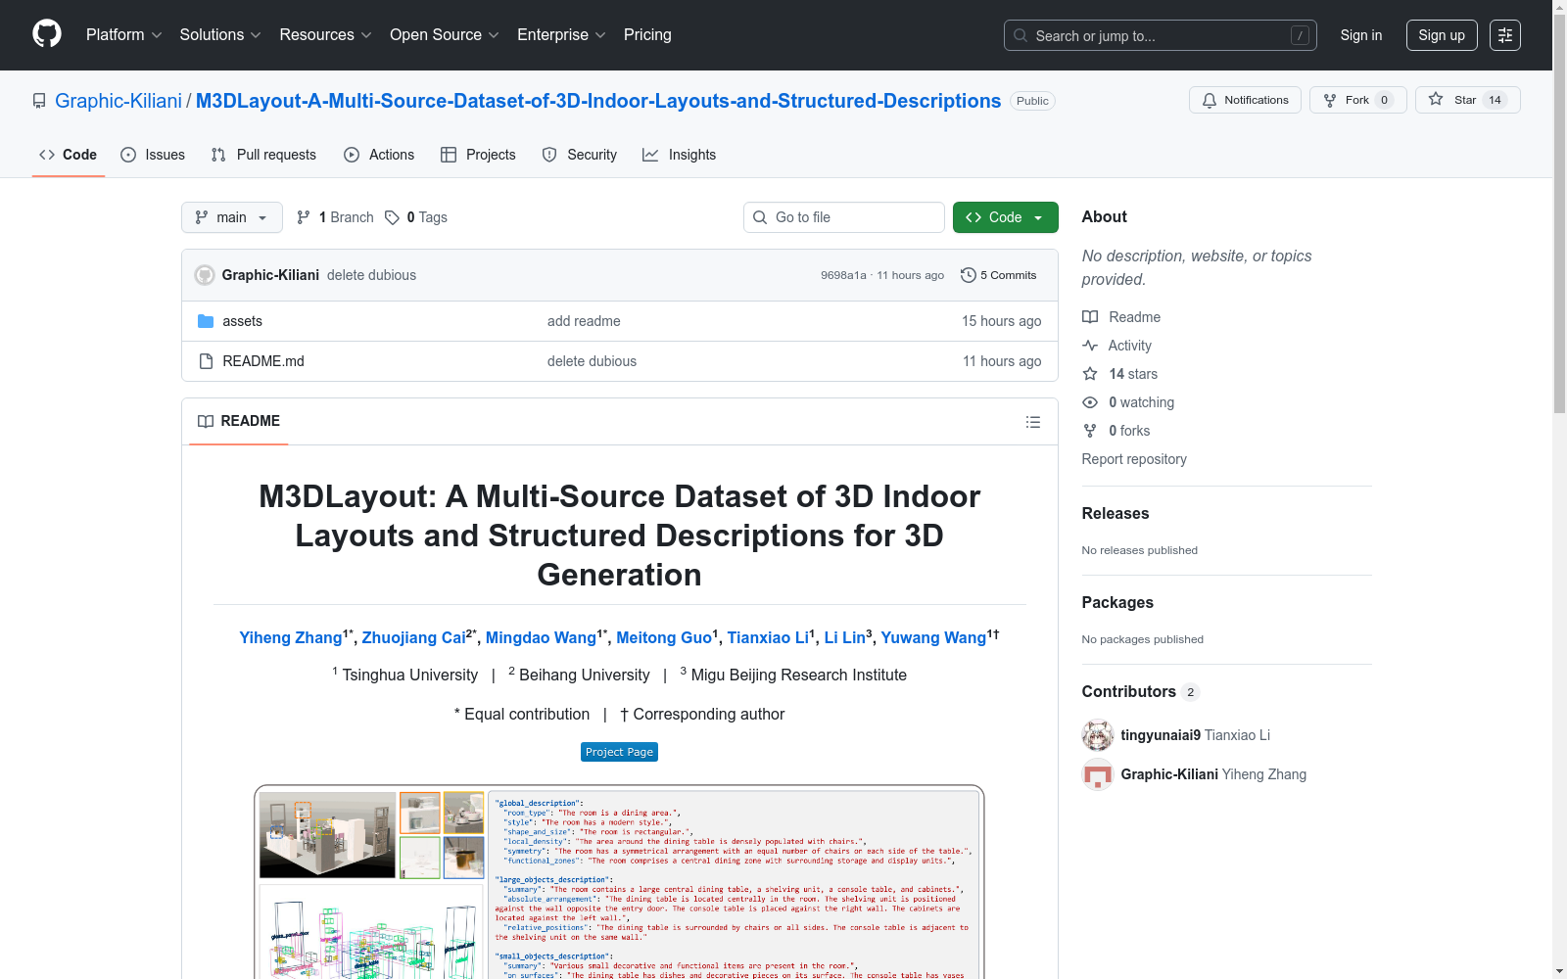Click the Project Page badge

(x=619, y=752)
